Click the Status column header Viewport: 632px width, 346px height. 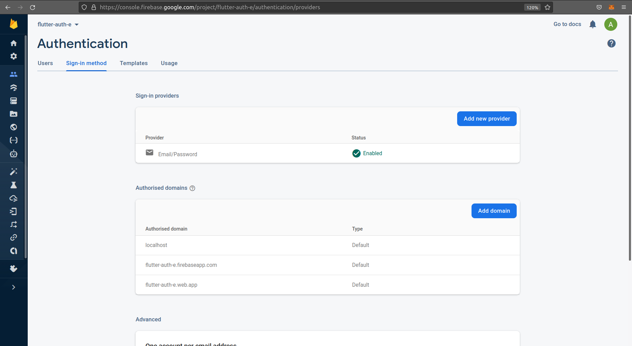coord(359,138)
